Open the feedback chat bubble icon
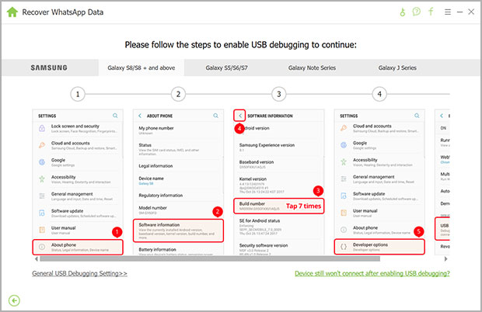482x312 pixels. 417,12
